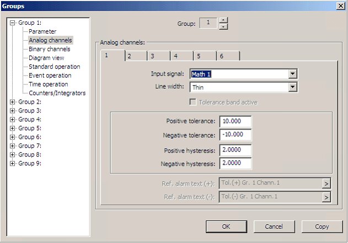This screenshot has height=243, width=348.
Task: Increase the Group number with up arrow
Action: coord(223,20)
